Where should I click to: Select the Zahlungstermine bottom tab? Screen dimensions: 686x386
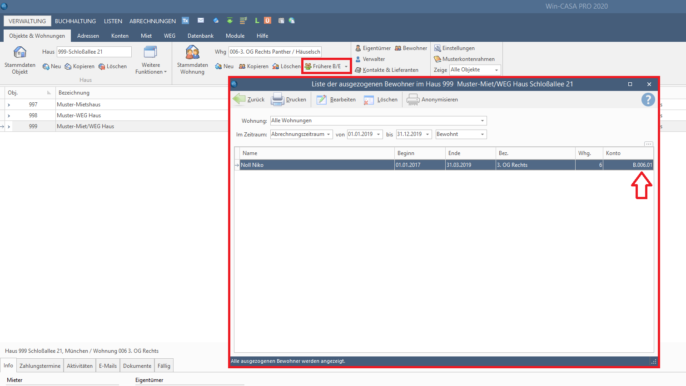pyautogui.click(x=40, y=366)
